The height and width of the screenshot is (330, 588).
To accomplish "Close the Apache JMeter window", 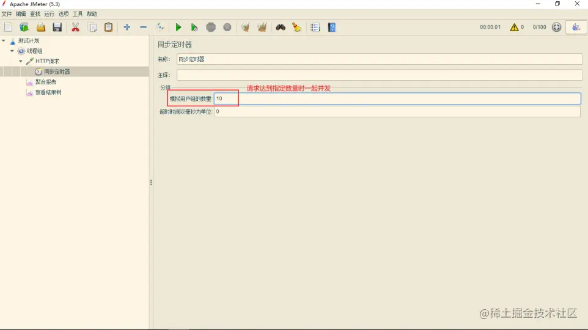I will [577, 4].
